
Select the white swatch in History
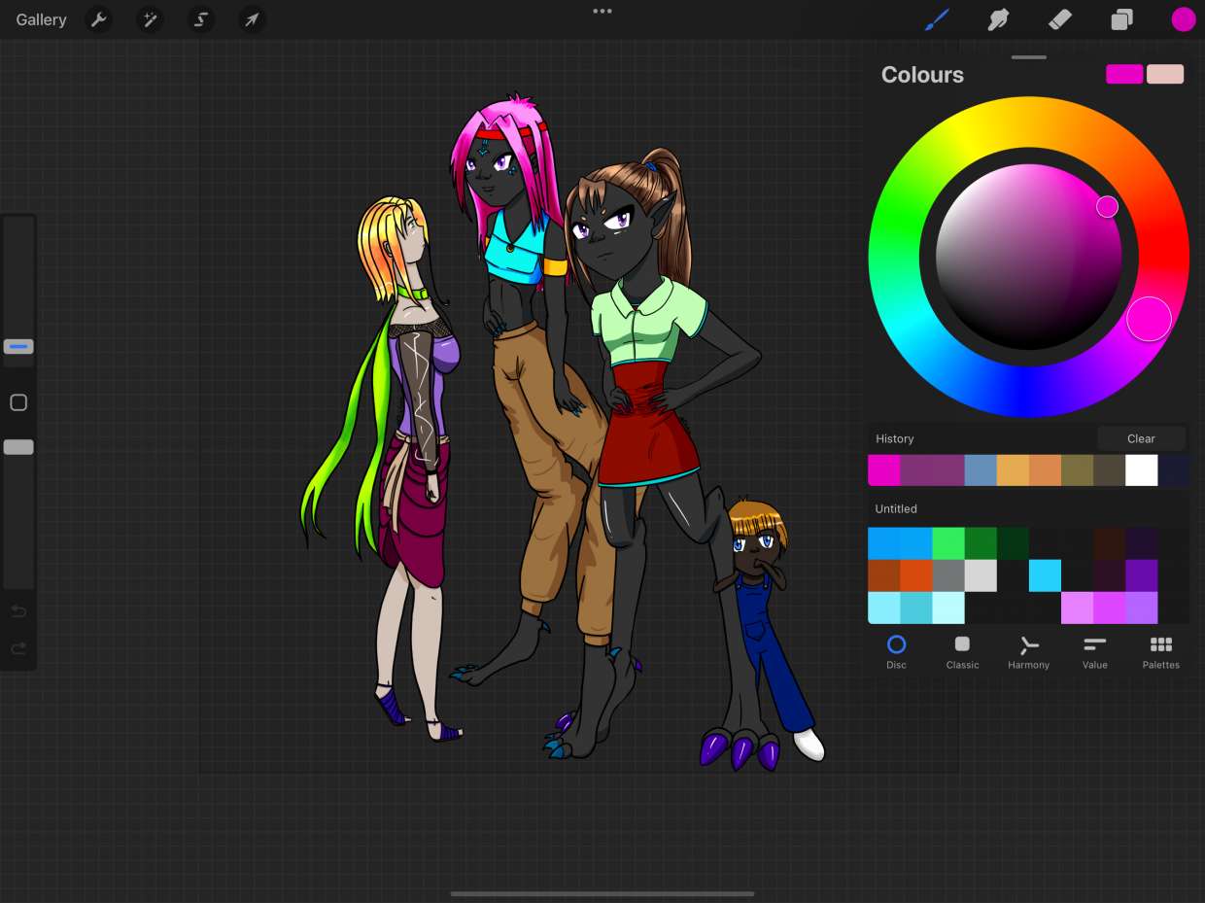pyautogui.click(x=1141, y=470)
